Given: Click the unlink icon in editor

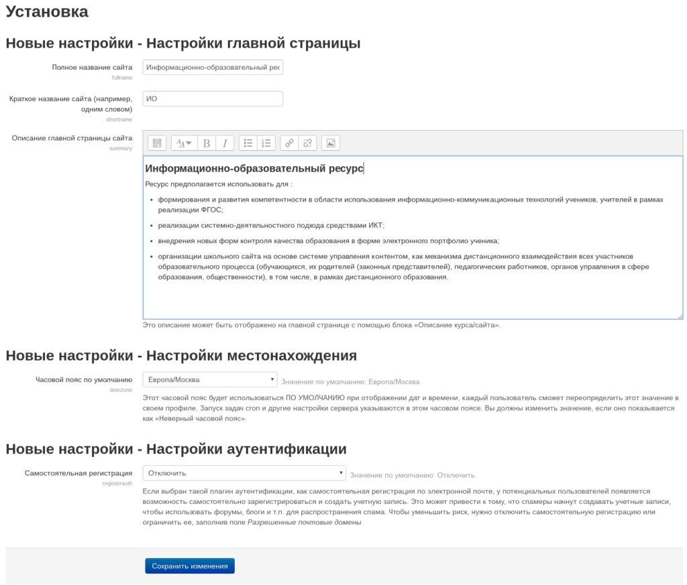Looking at the screenshot, I should [307, 143].
